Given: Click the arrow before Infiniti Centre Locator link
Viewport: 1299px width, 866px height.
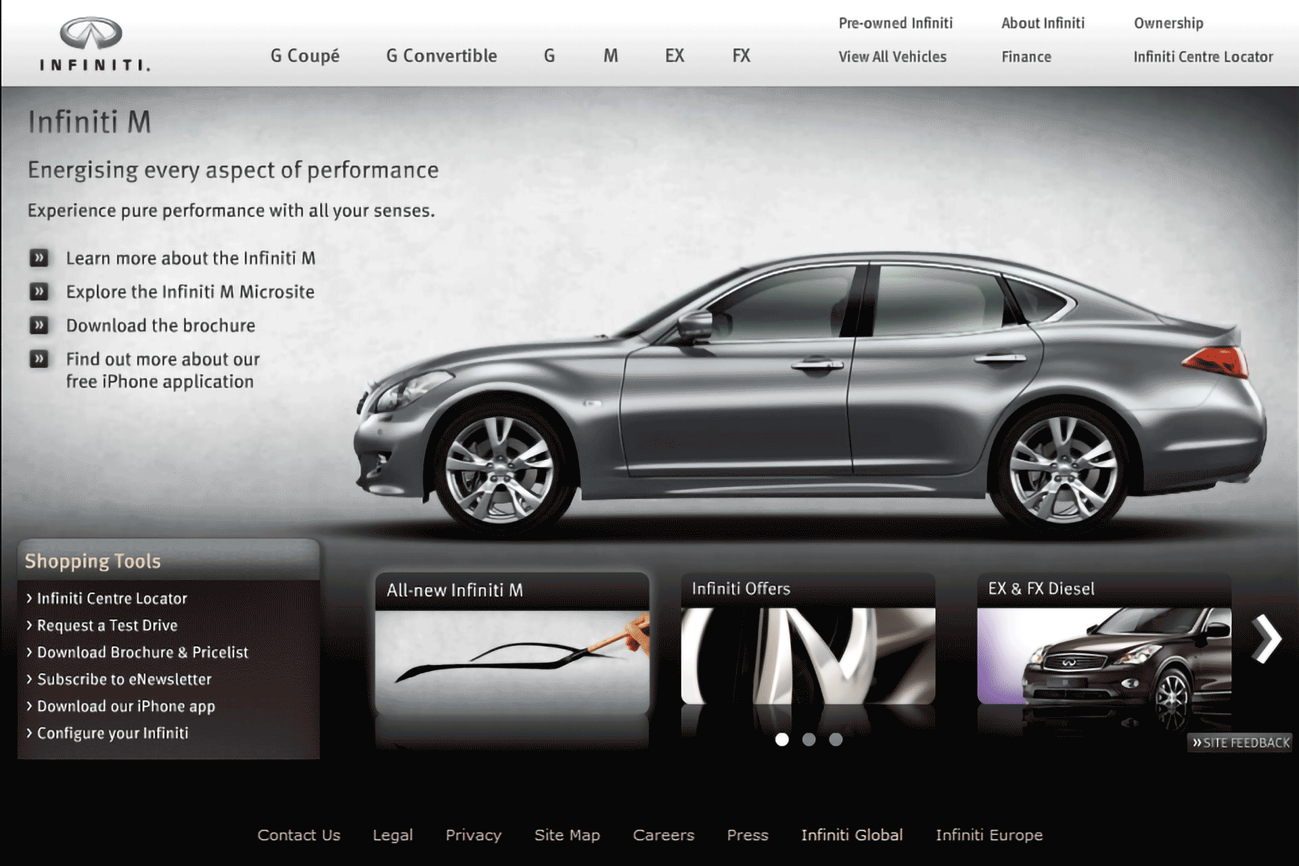Looking at the screenshot, I should pos(30,598).
